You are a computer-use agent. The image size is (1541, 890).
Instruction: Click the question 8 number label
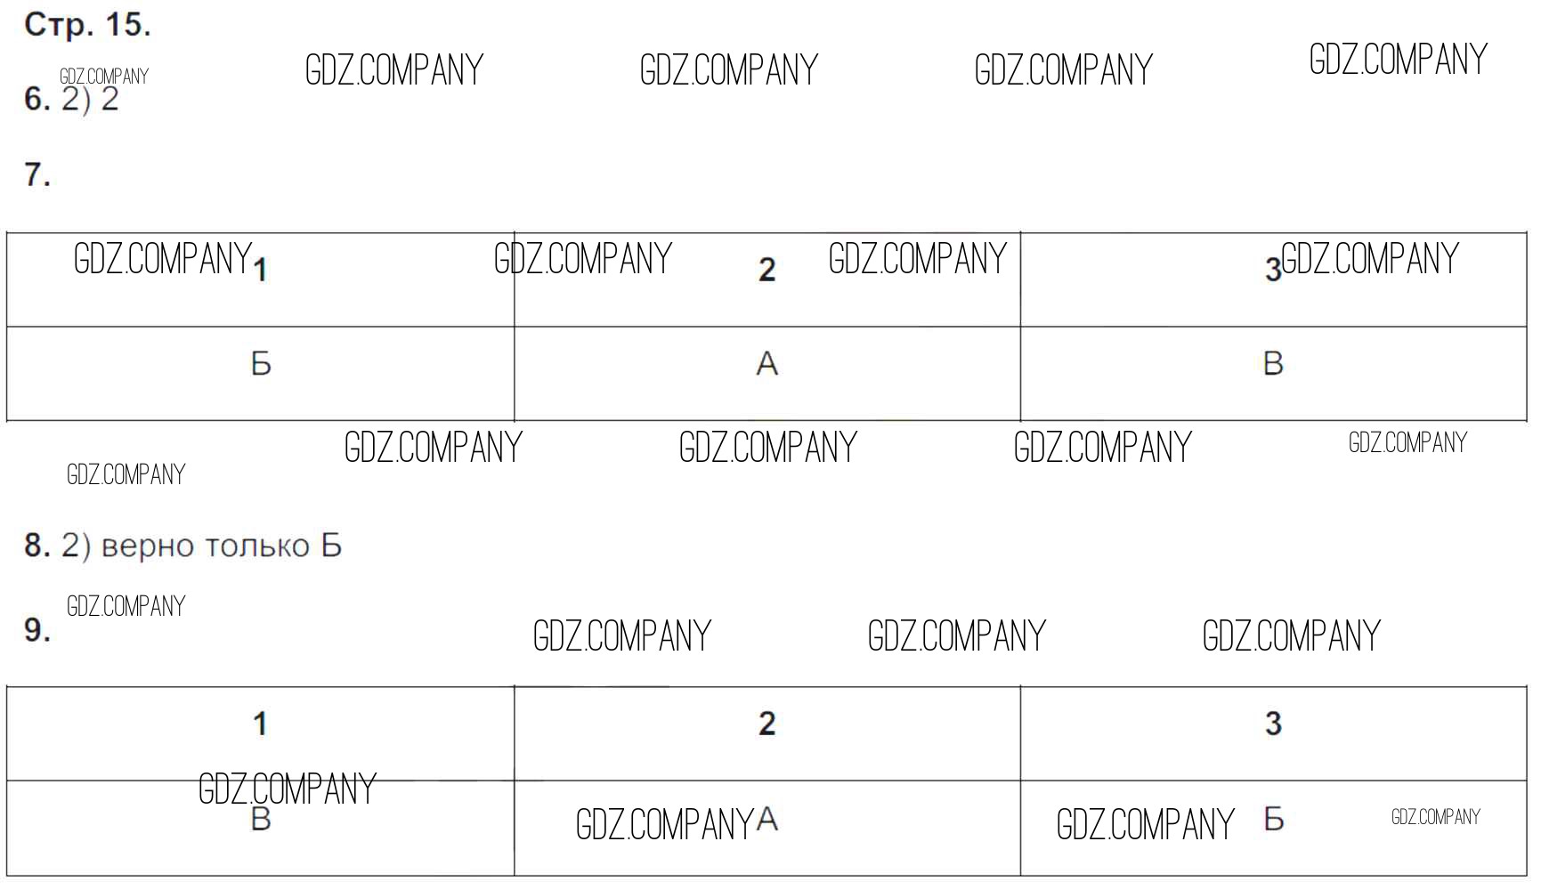36,546
